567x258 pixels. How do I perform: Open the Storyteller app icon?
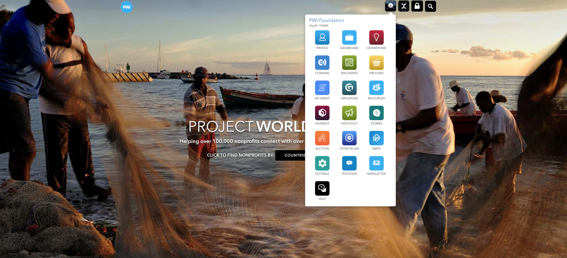click(349, 138)
